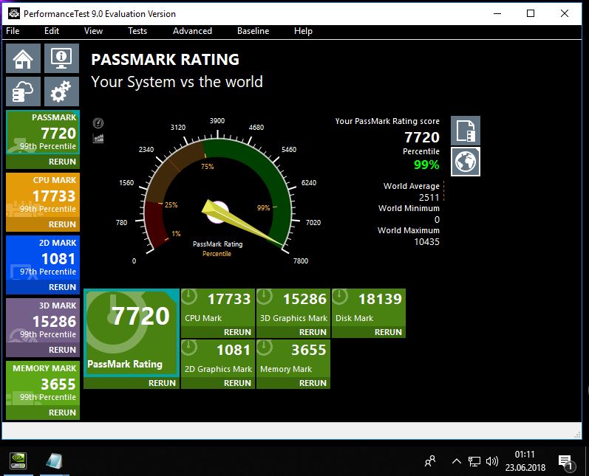Image resolution: width=589 pixels, height=476 pixels.
Task: Switch to gauge view icon
Action: (x=98, y=123)
